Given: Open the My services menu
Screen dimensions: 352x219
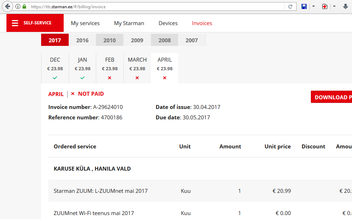Looking at the screenshot, I should (x=85, y=23).
